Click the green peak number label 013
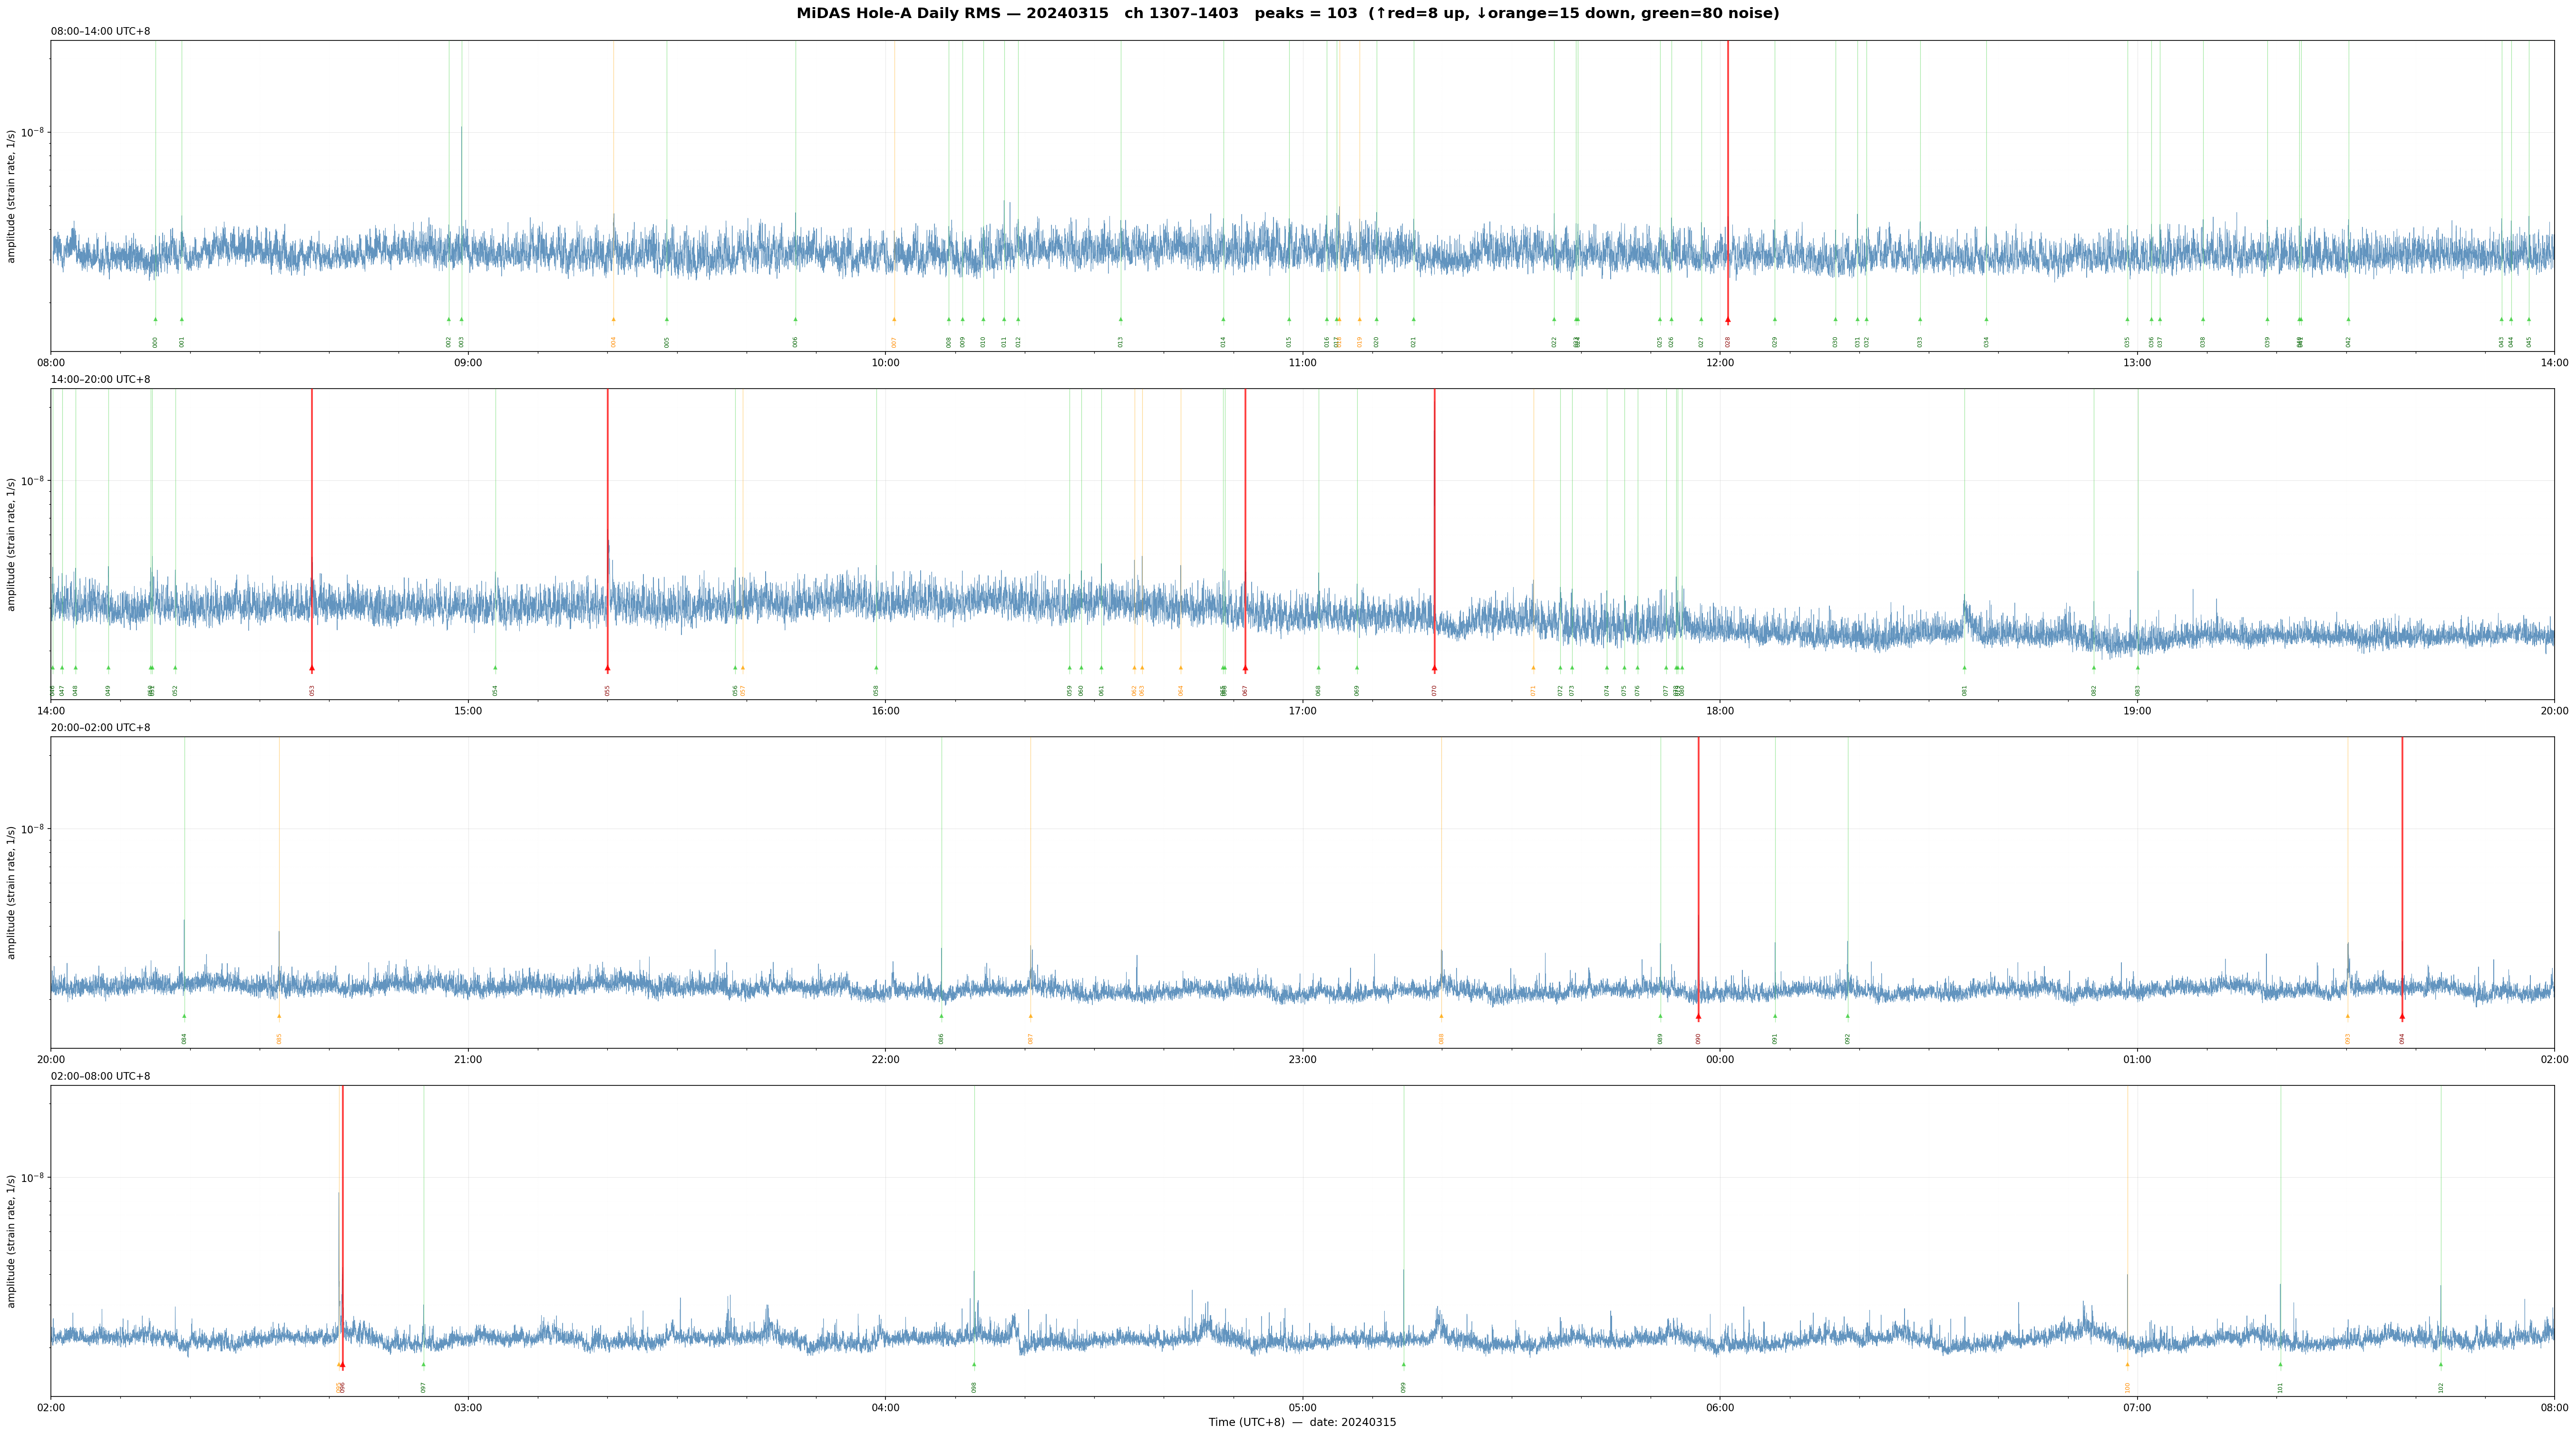The width and height of the screenshot is (2576, 1435). point(1121,342)
